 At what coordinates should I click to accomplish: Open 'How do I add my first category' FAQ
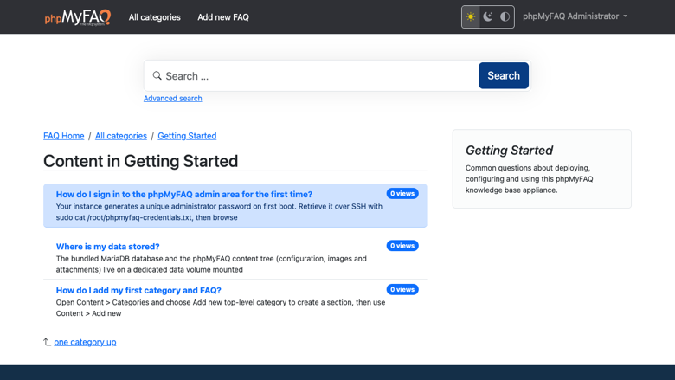click(138, 291)
